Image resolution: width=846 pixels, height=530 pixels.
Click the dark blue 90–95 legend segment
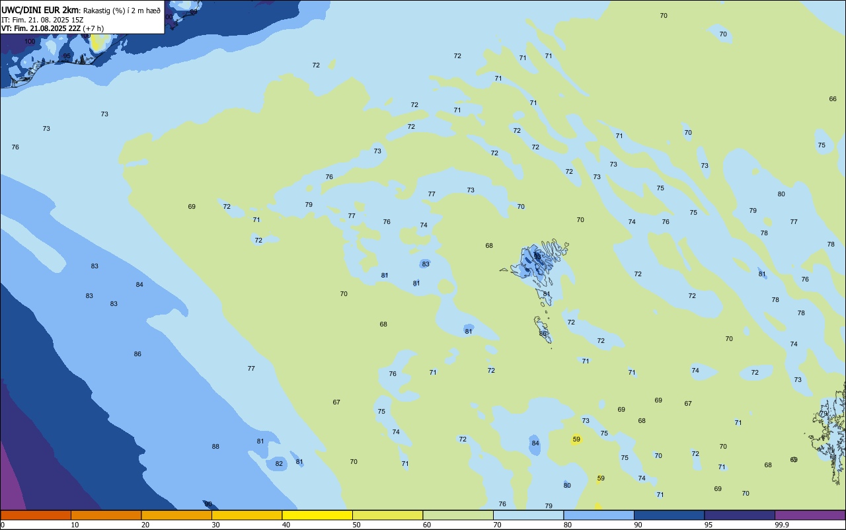click(669, 515)
